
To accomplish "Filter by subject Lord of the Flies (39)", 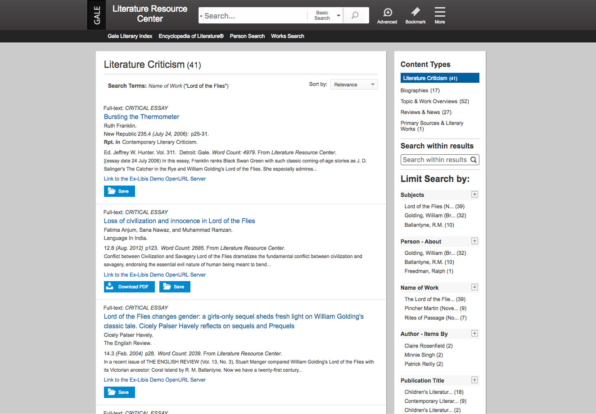I will (x=434, y=207).
